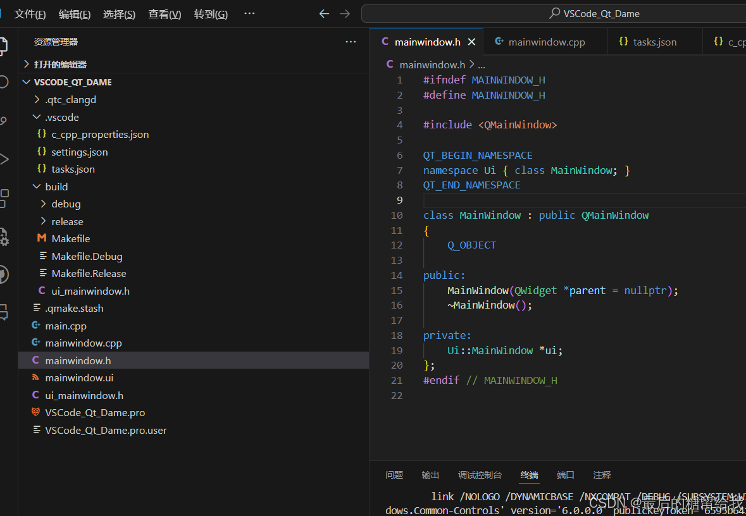Open .qmake.stash in the explorer

click(194, 308)
